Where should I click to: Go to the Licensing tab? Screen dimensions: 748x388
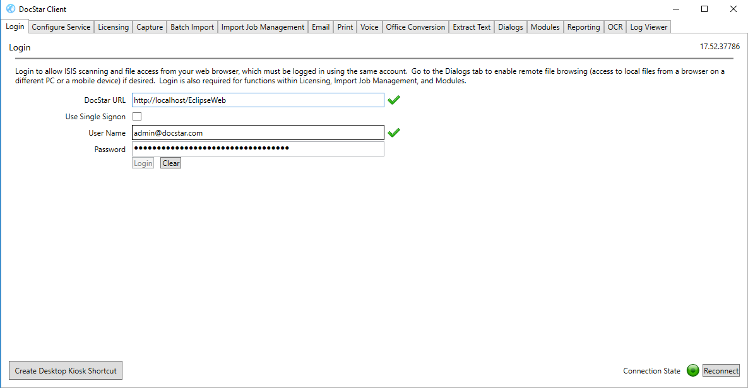pos(113,27)
